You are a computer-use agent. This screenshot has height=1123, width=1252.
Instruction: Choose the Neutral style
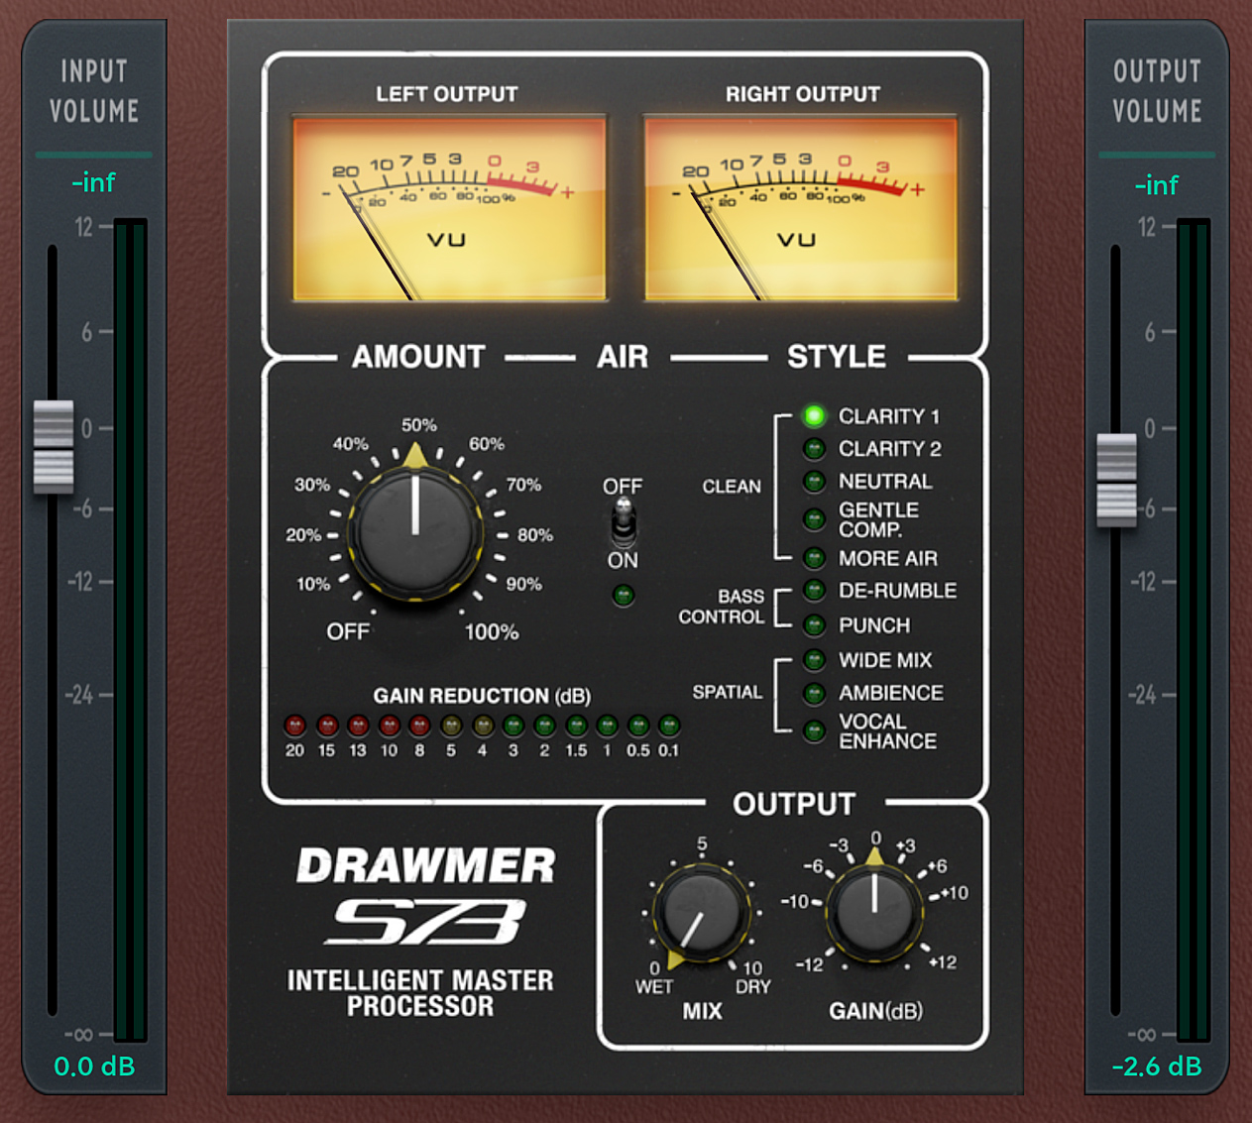[814, 482]
